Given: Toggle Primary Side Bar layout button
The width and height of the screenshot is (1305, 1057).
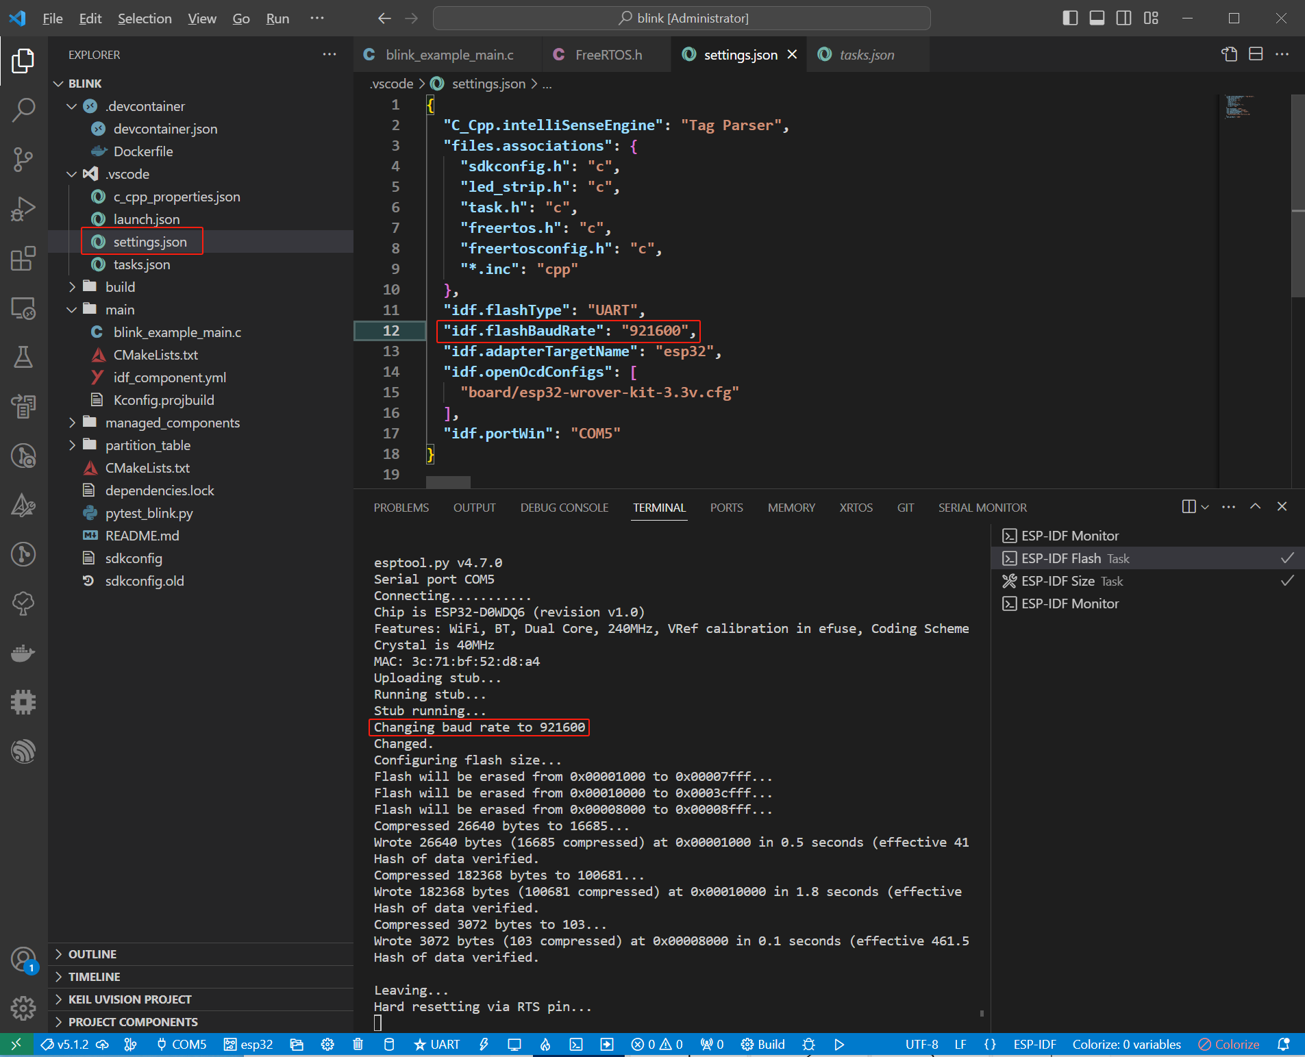Looking at the screenshot, I should pos(1070,18).
